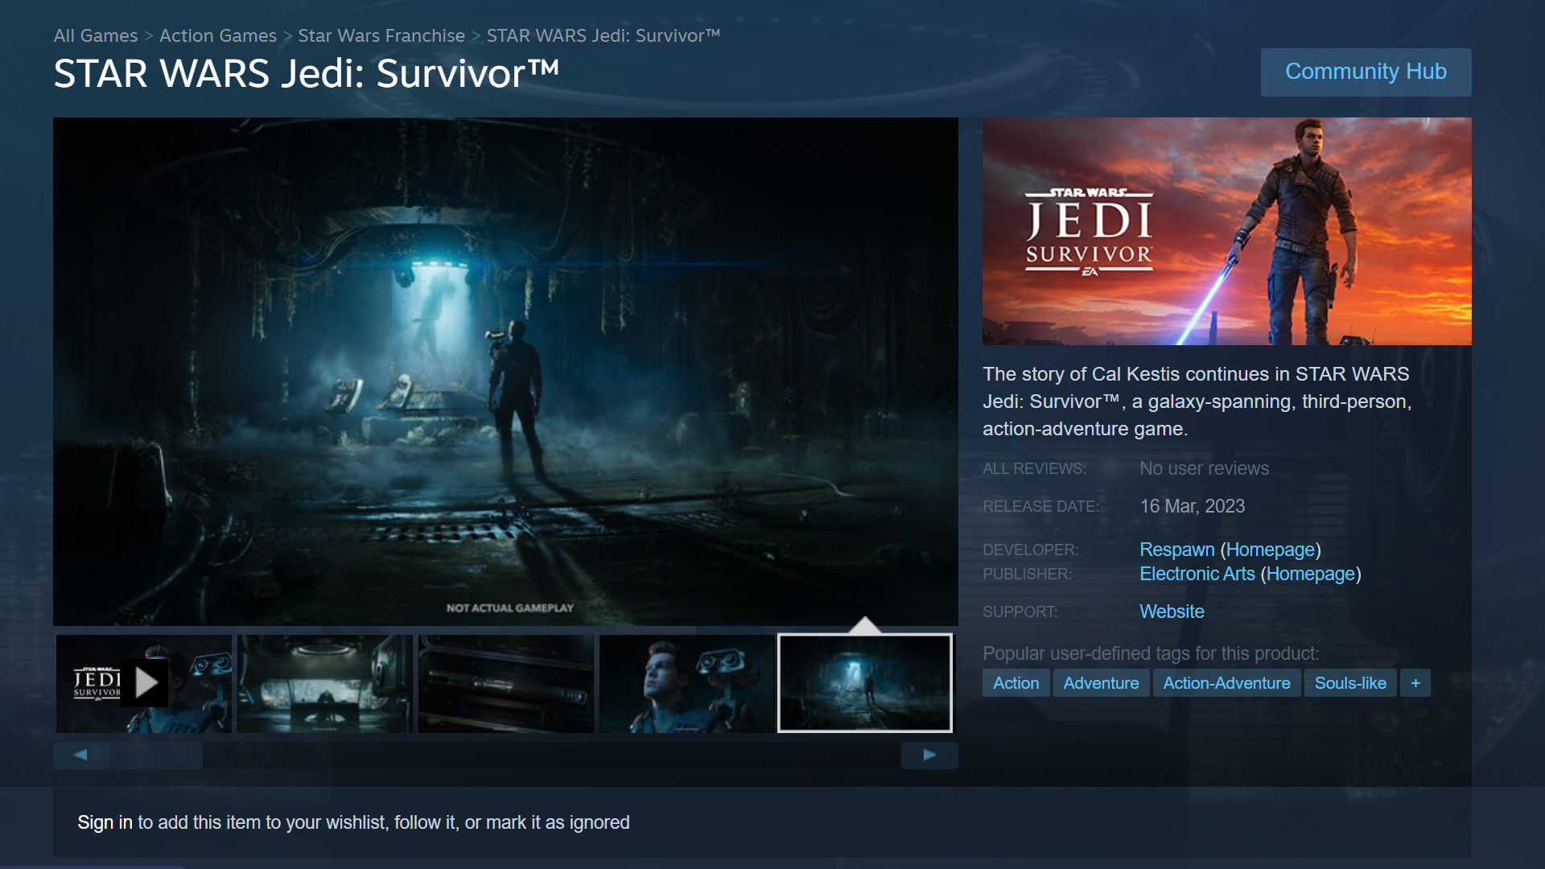The height and width of the screenshot is (869, 1545).
Task: Click STAR WARS Jedi: Survivor breadcrumb link
Action: tap(604, 35)
